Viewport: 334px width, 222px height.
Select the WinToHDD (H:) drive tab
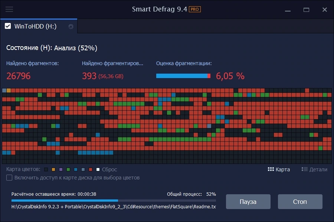39,26
